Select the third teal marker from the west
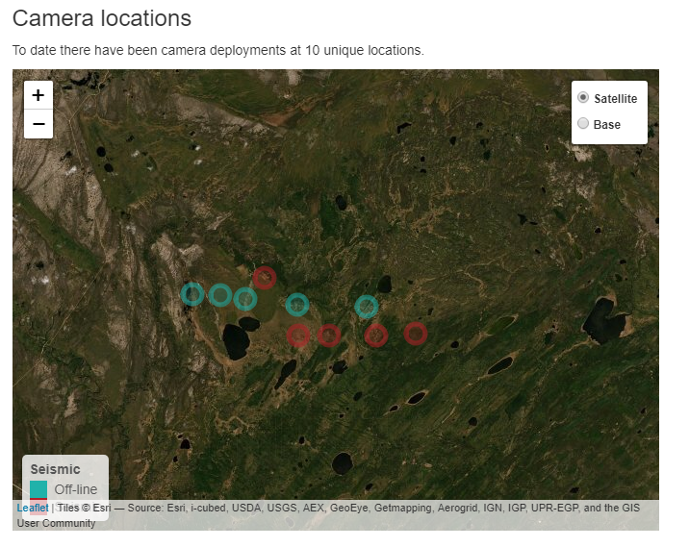689x547 pixels. pyautogui.click(x=245, y=299)
